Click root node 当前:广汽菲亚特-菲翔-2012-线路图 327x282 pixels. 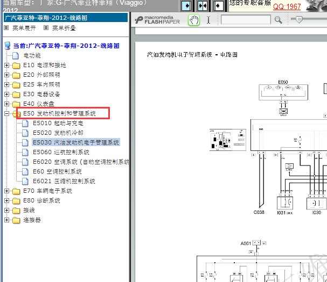(66, 46)
